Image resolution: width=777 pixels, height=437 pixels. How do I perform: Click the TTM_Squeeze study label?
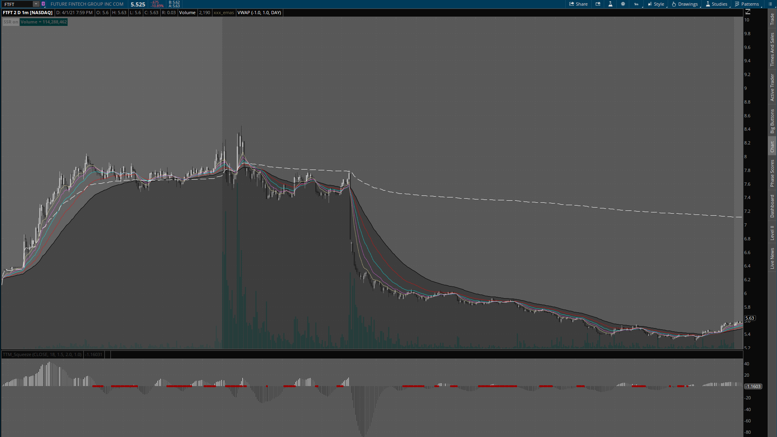42,354
